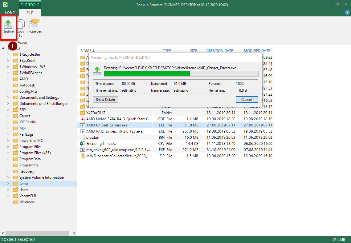Select the Dokumente und Einstellungen folder

click(x=44, y=104)
